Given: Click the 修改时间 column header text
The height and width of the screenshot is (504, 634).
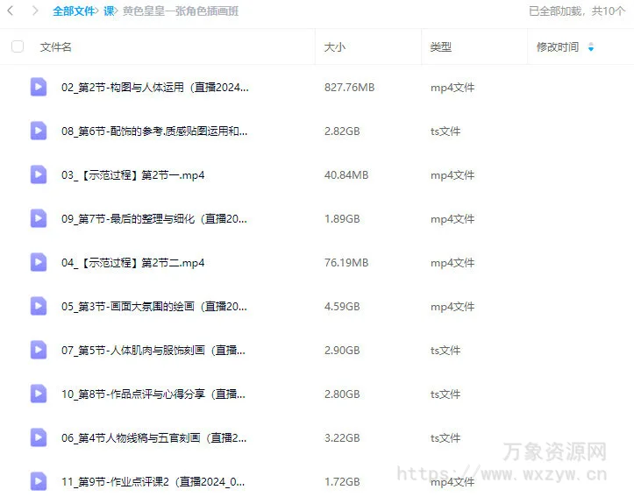Looking at the screenshot, I should pyautogui.click(x=558, y=47).
